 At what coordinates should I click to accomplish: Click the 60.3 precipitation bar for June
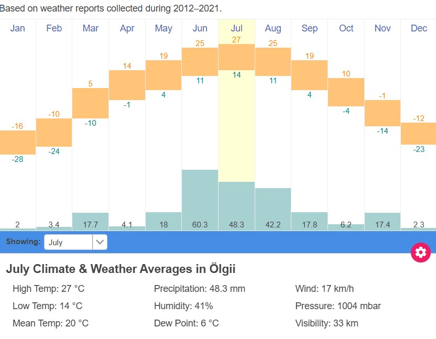(200, 199)
